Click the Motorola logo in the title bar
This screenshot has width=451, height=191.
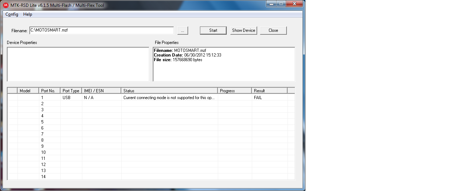pos(6,5)
